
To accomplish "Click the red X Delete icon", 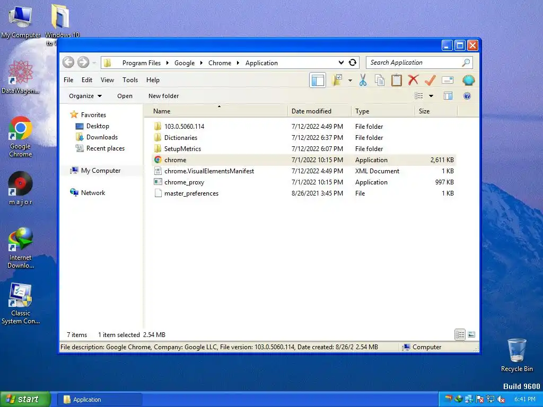I will pyautogui.click(x=413, y=80).
